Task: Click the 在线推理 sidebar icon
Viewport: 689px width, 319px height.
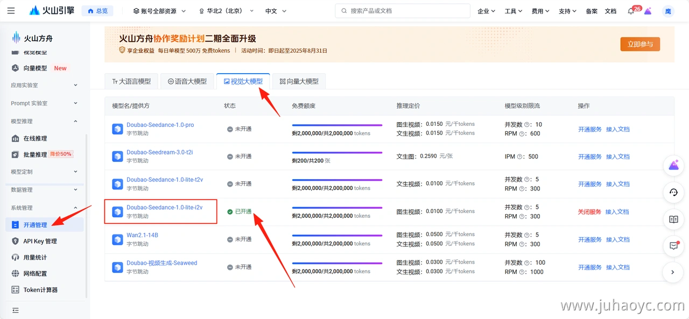Action: point(15,138)
